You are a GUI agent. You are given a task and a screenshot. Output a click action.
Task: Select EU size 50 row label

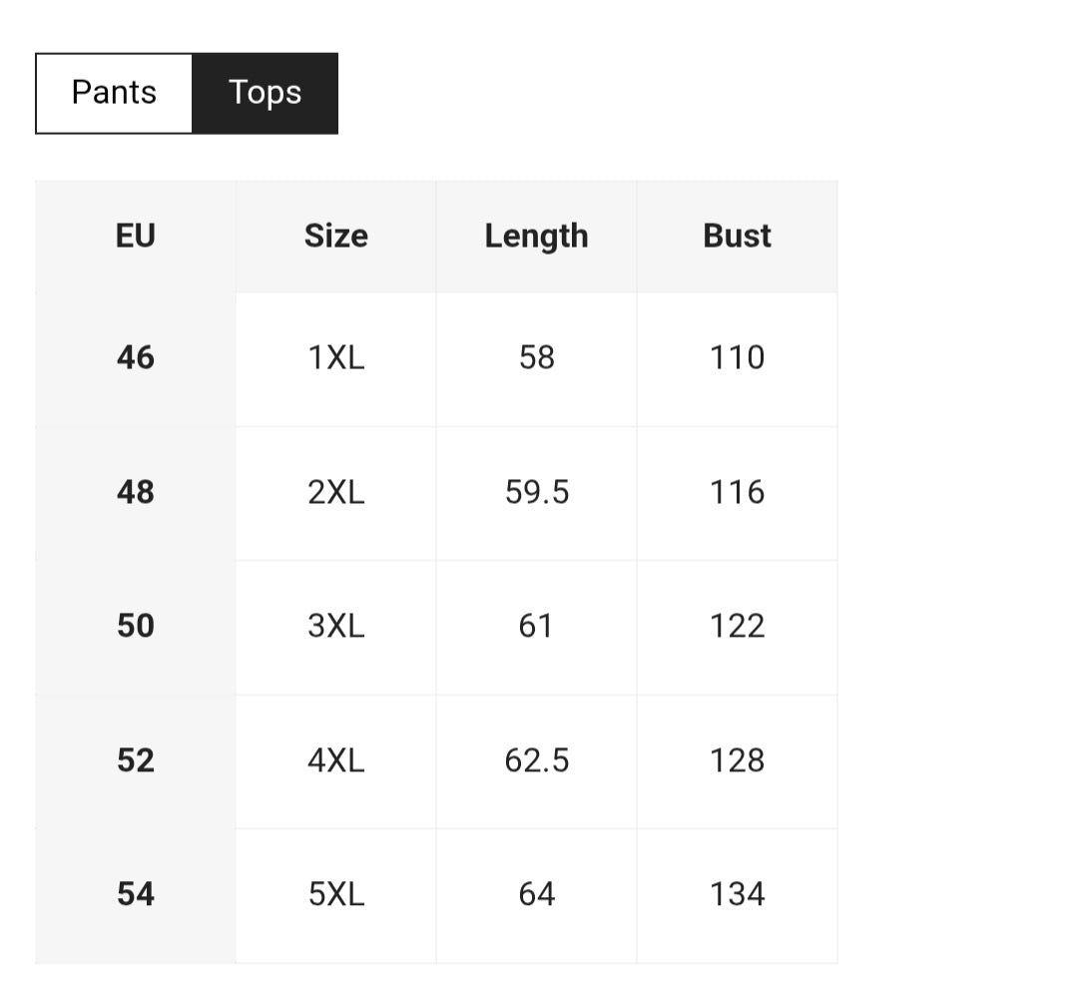[136, 626]
